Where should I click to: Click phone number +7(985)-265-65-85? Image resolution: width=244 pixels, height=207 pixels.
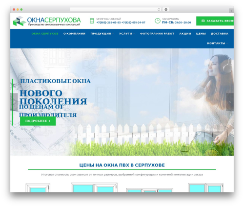[108, 23]
